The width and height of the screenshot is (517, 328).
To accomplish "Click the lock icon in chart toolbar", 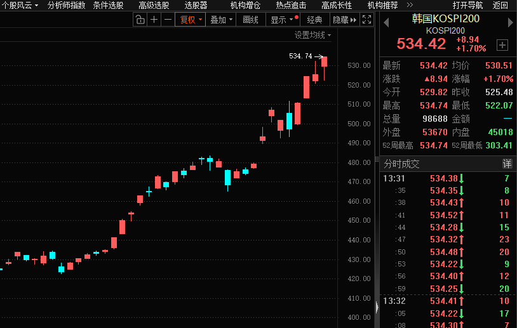I will click(140, 20).
